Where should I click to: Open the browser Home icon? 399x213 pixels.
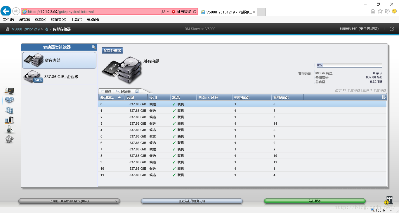373,11
